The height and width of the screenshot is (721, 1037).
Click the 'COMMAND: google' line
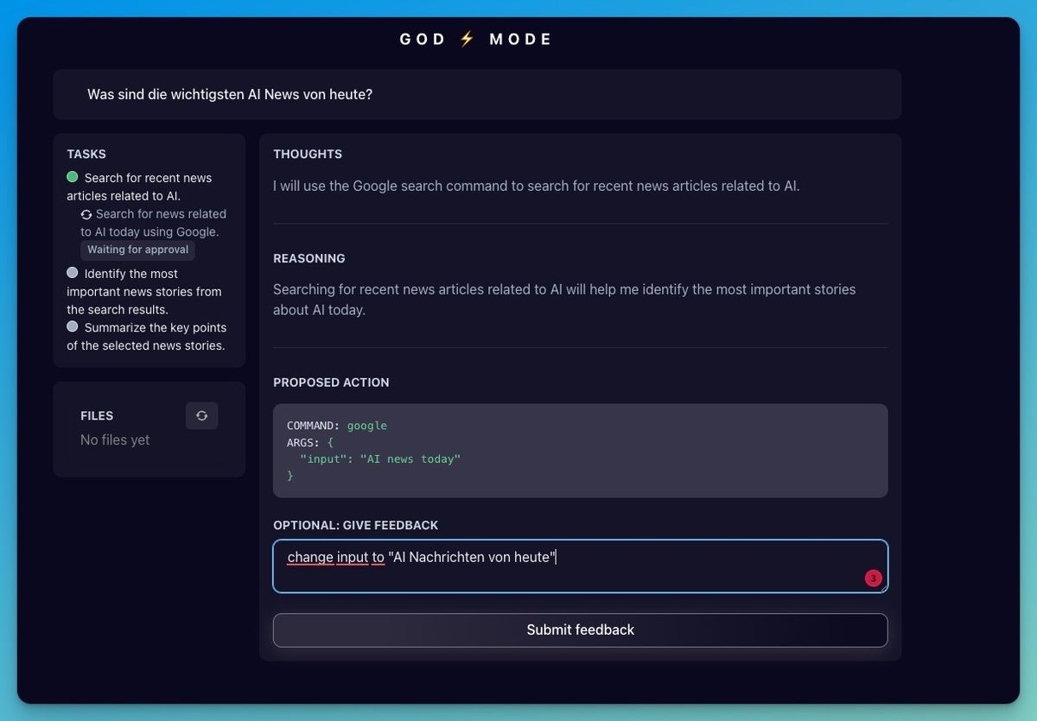point(337,426)
